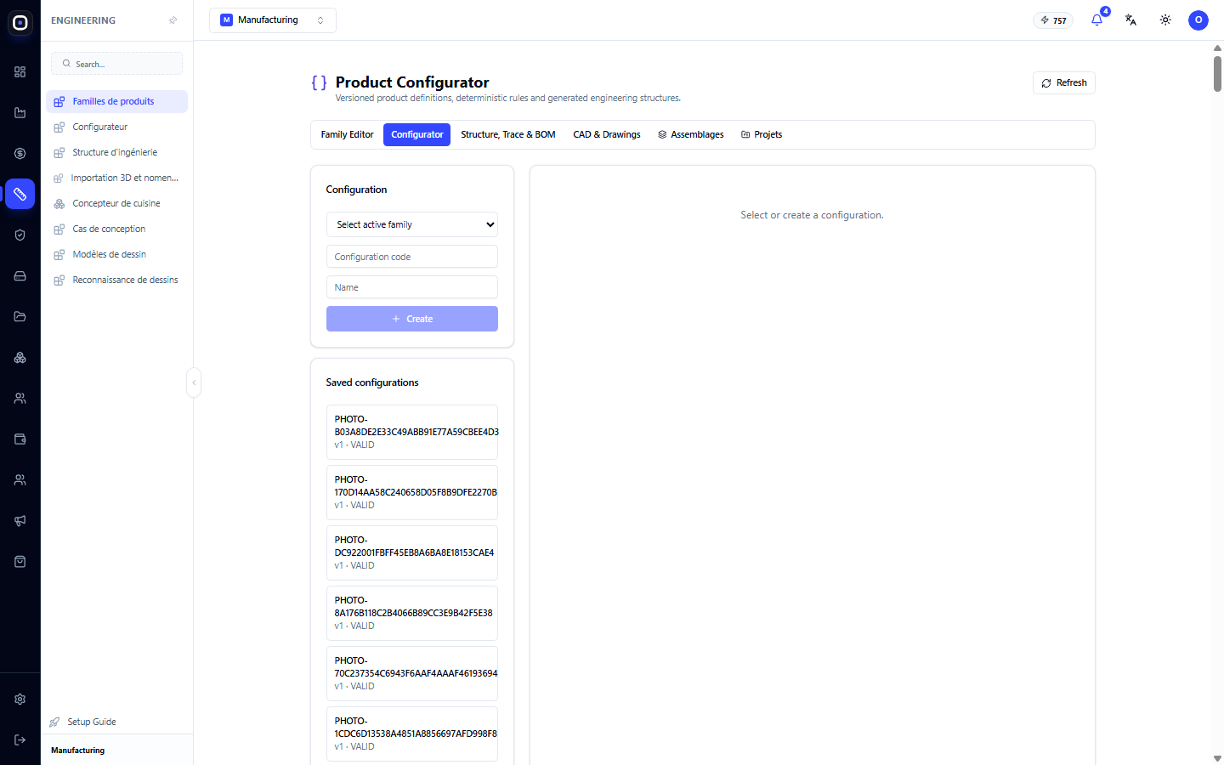Click the sidebar Search field
The image size is (1224, 765).
(117, 64)
